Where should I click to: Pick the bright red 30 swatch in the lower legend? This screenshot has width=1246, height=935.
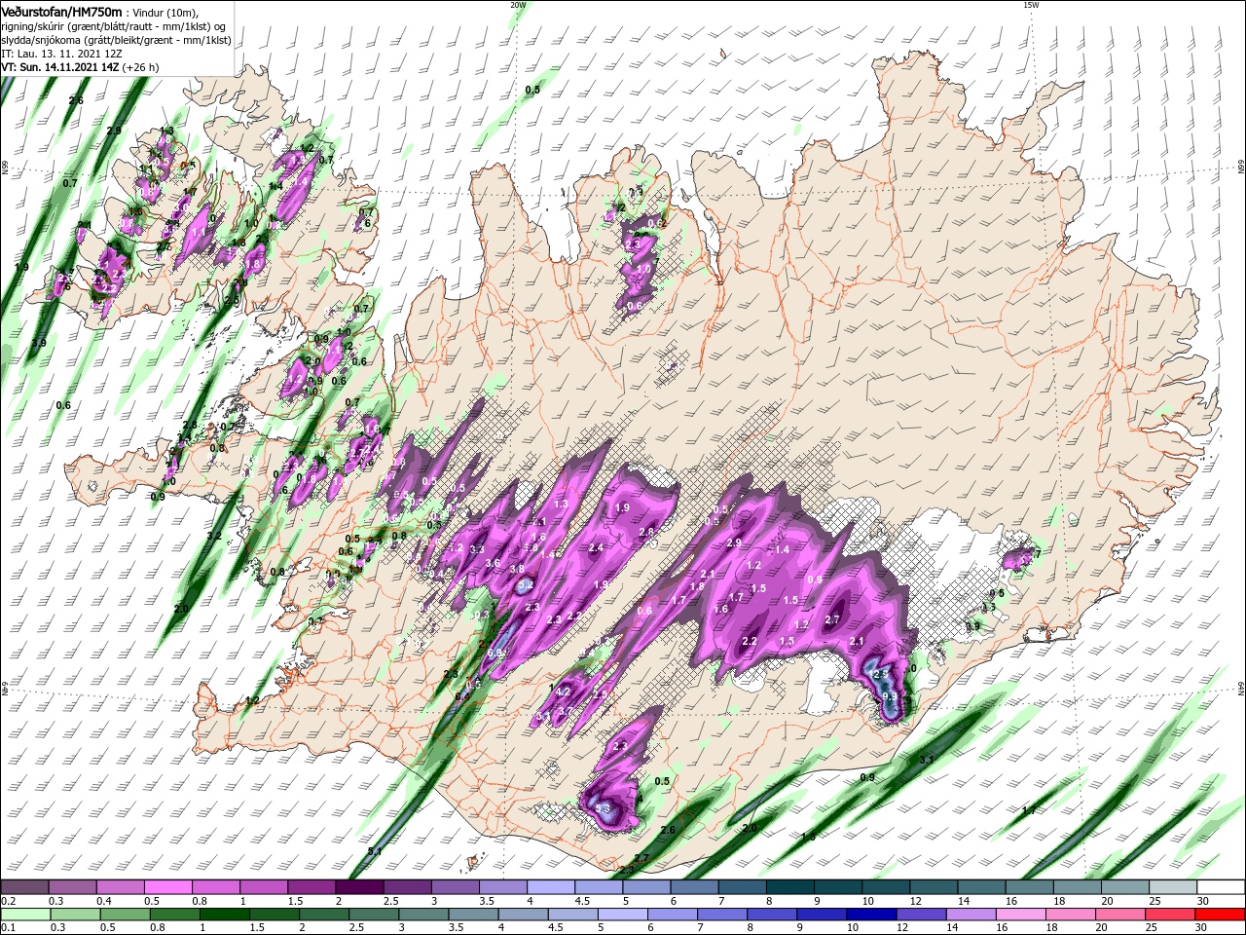click(x=1221, y=915)
